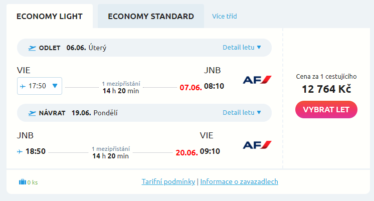Open the Tarifní podmínky link
The width and height of the screenshot is (374, 201).
pos(168,181)
